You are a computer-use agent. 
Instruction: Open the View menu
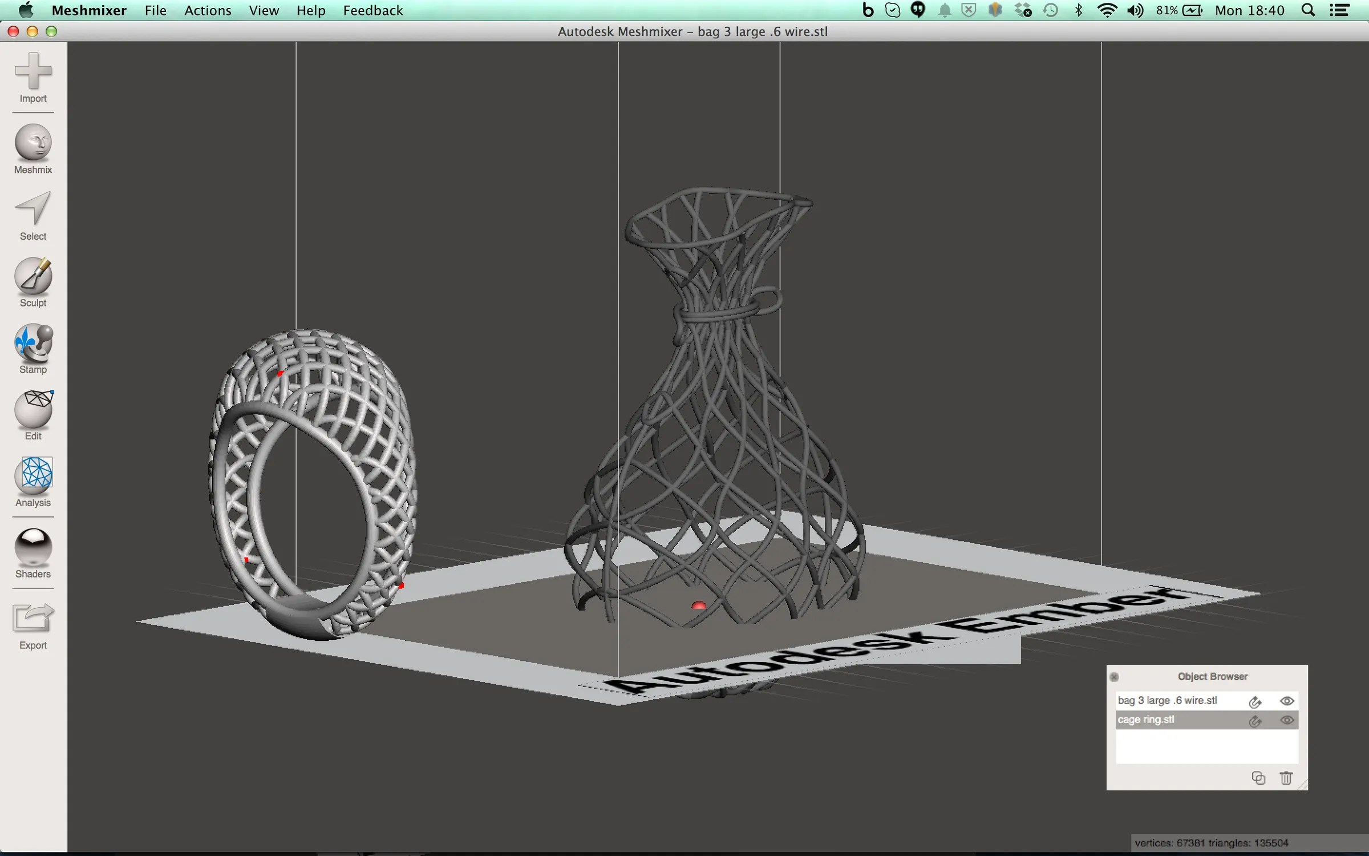tap(264, 10)
